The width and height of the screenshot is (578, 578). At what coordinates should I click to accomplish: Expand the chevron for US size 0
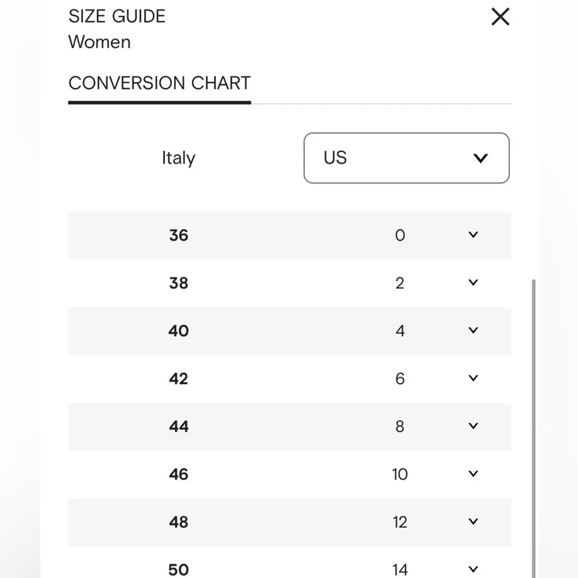click(473, 235)
